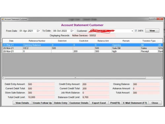Click the Delete Entry button
Image resolution: width=165 pixels, height=124 pixels.
(x=61, y=103)
